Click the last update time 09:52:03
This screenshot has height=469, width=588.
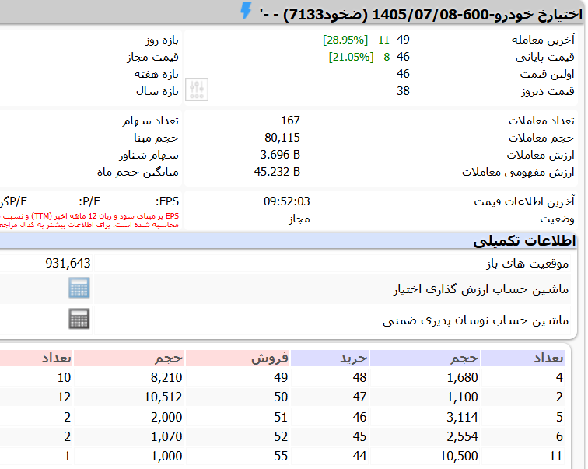click(286, 201)
